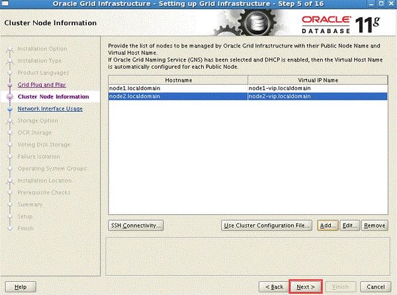Click the step bullet beside Cluster Node Information

point(10,97)
